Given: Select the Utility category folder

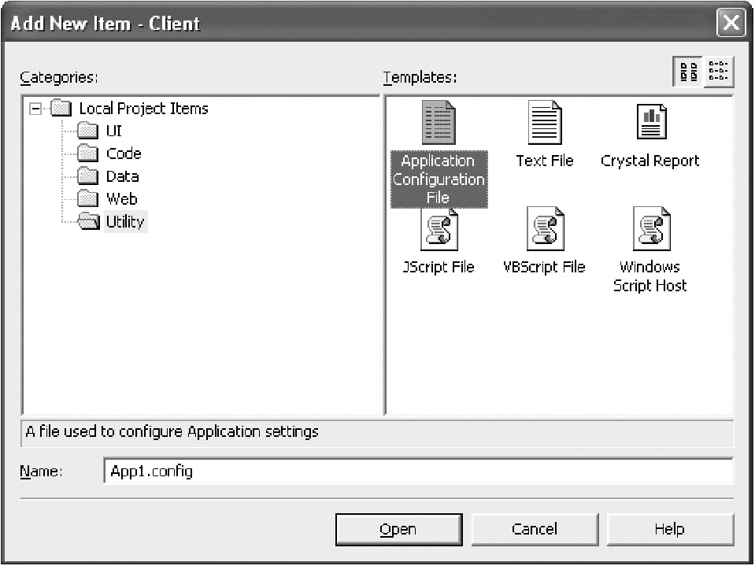Looking at the screenshot, I should (x=124, y=222).
